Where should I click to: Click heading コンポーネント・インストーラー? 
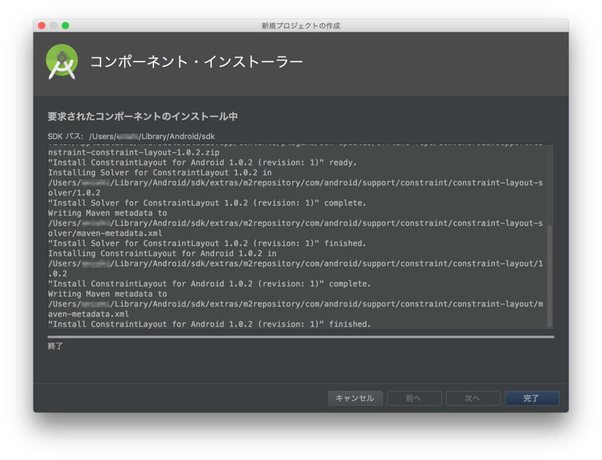(x=196, y=62)
